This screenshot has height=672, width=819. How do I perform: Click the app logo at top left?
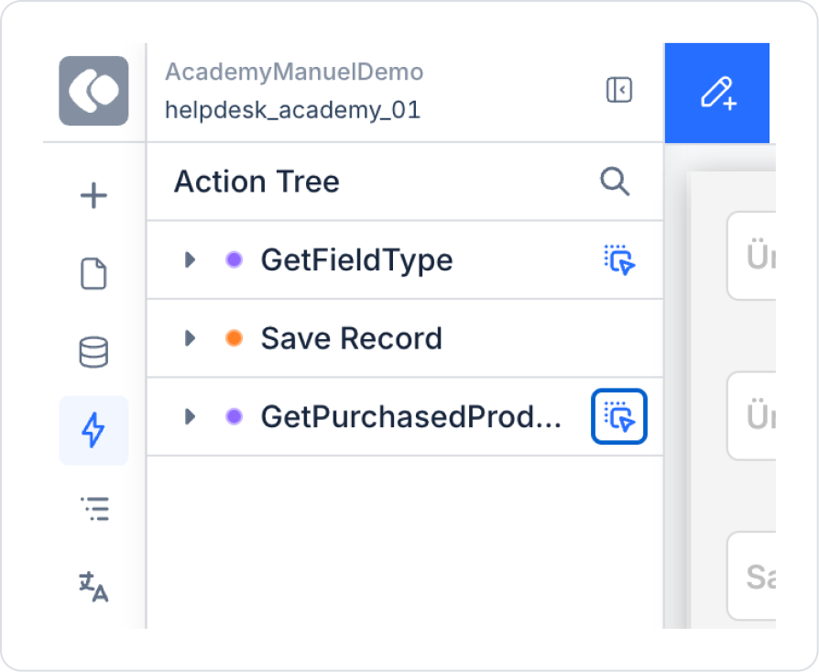click(93, 91)
